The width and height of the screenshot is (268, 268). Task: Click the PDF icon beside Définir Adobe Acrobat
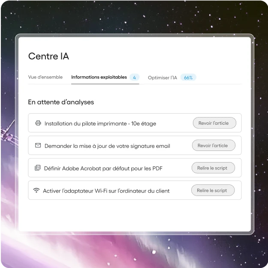38,168
